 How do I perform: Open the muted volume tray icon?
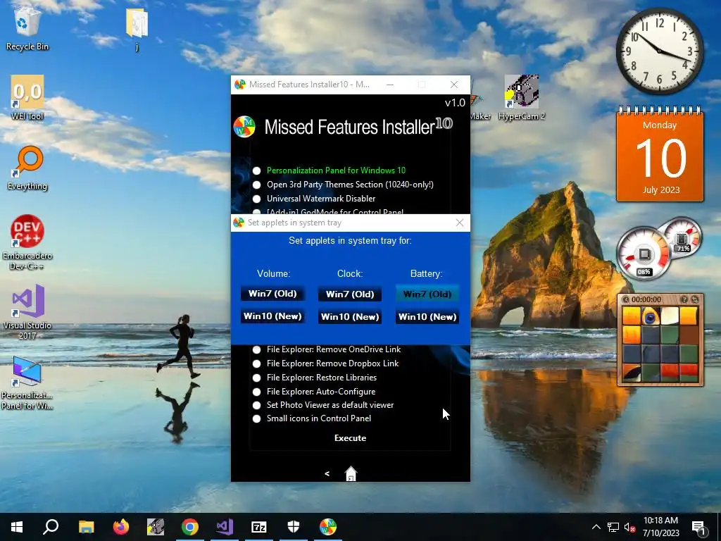click(630, 527)
